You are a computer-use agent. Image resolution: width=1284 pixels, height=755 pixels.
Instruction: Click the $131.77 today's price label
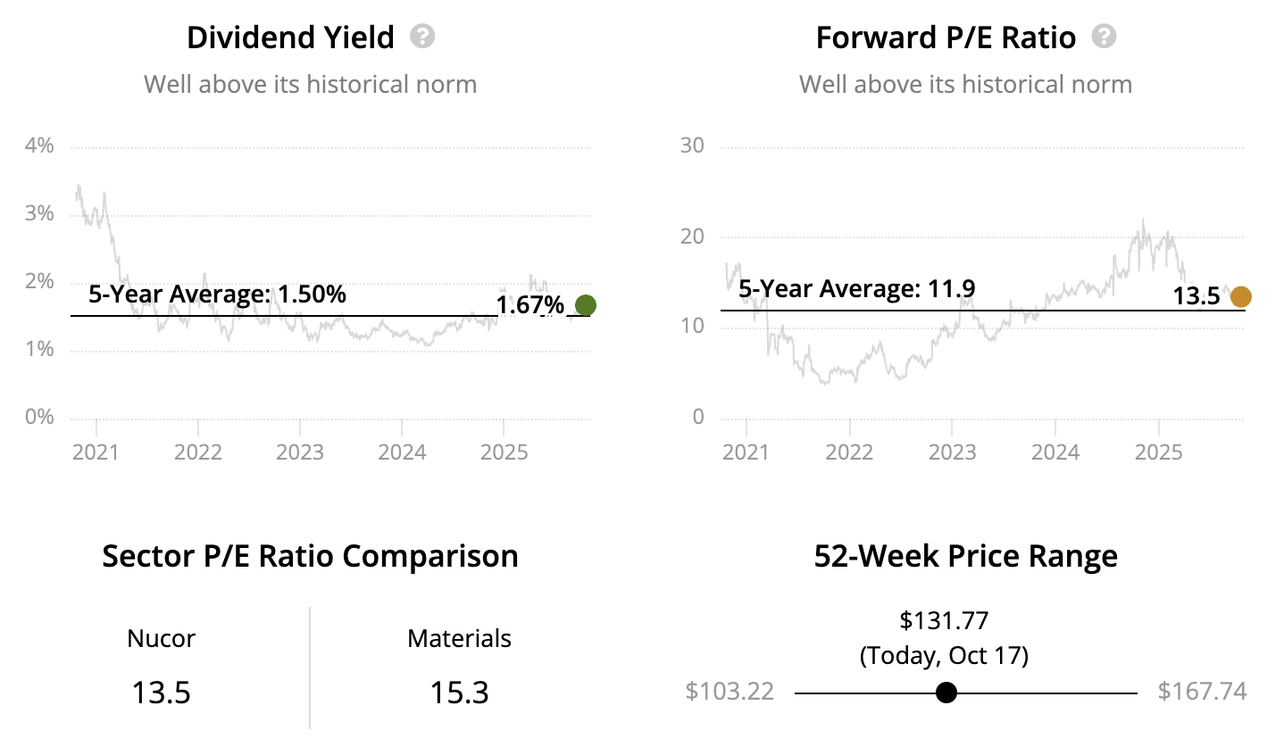(944, 620)
